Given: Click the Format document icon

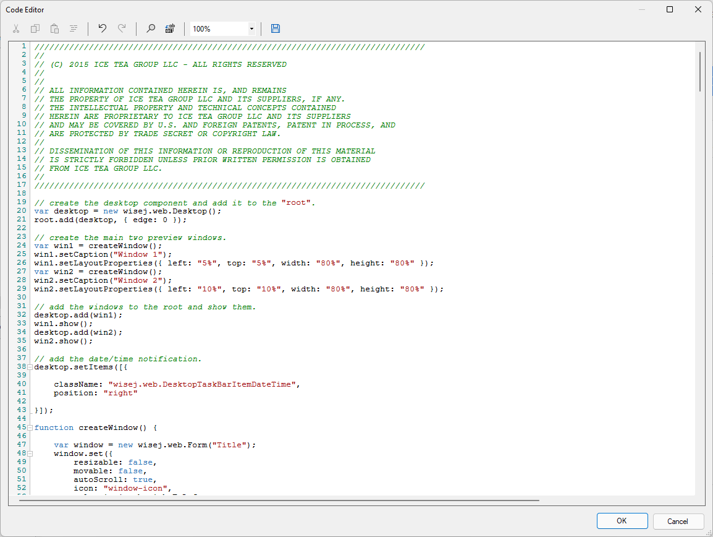Looking at the screenshot, I should click(x=74, y=28).
